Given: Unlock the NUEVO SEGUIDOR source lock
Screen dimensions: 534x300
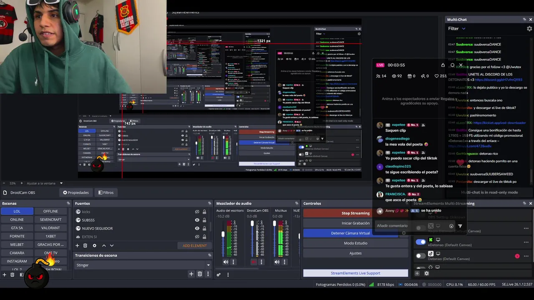Looking at the screenshot, I should click(x=204, y=228).
